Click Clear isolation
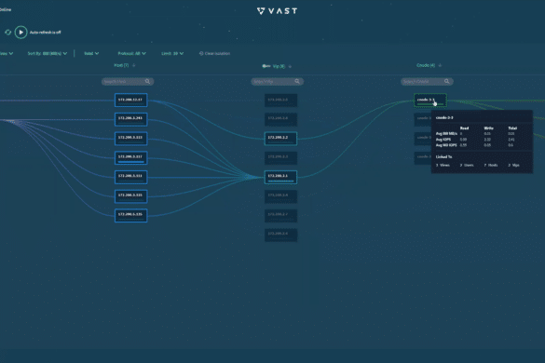 pos(214,53)
